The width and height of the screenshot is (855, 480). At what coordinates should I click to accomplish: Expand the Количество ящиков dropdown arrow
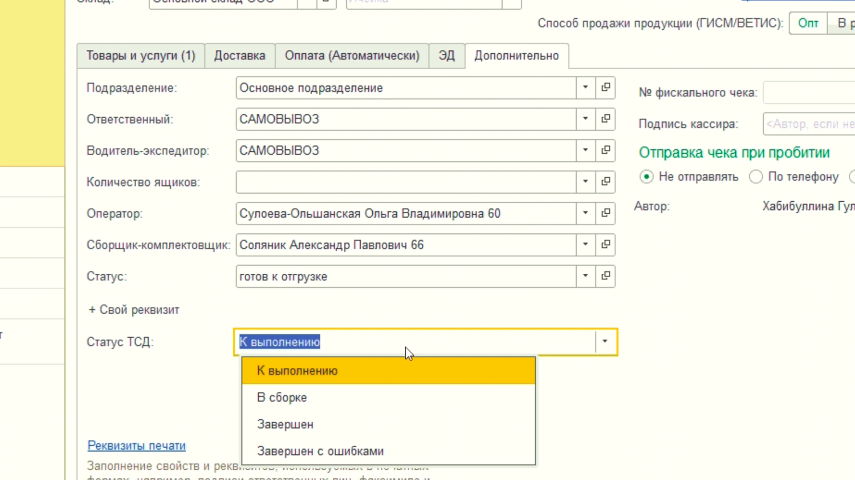click(586, 182)
